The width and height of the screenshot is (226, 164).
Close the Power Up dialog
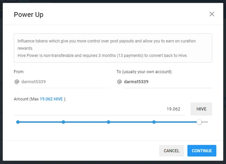click(212, 14)
